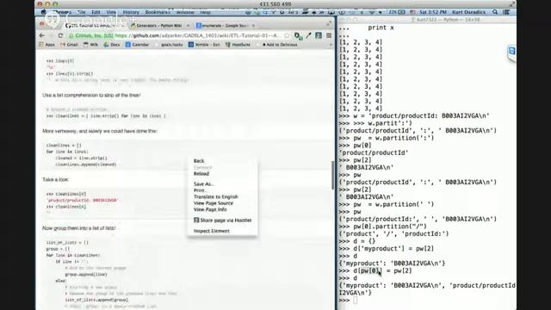Open the Bookmarks menu
The image size is (551, 310).
pyautogui.click(x=158, y=12)
